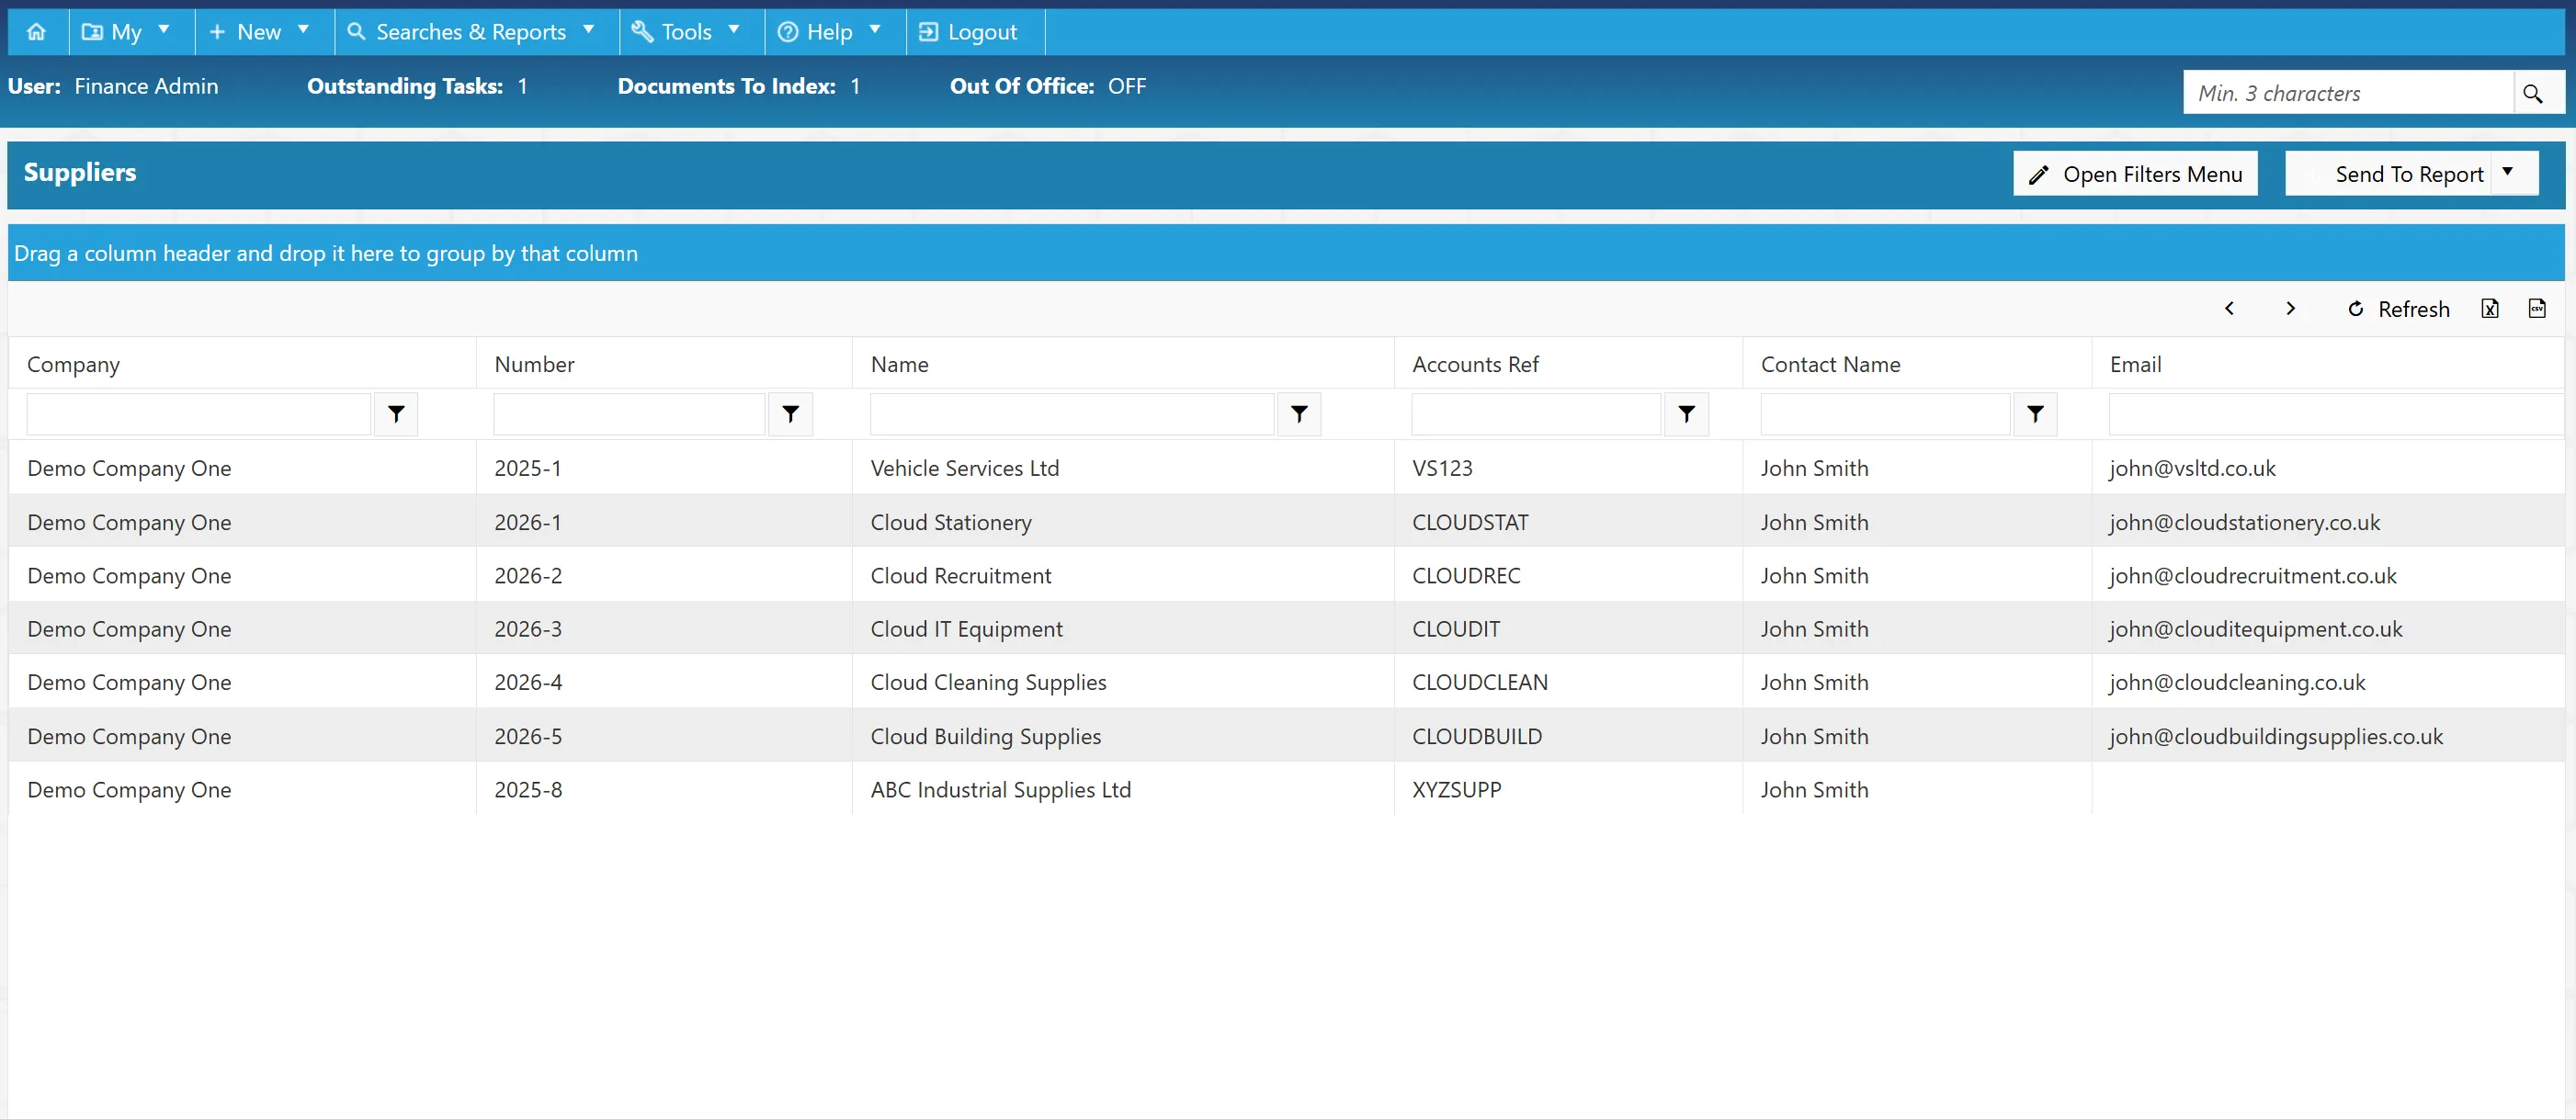Click email john@cloudstationery.co.uk
This screenshot has height=1119, width=2576.
[2244, 522]
